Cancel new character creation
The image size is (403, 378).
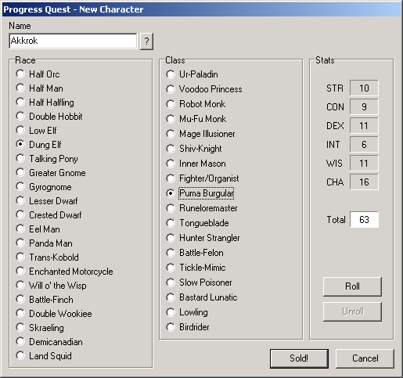coord(365,358)
